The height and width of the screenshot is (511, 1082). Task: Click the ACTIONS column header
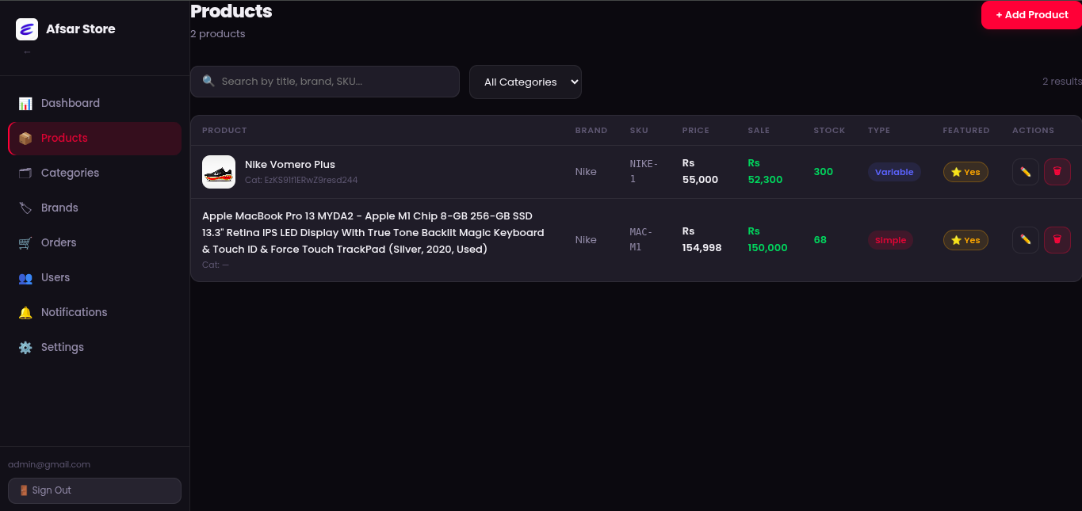[1034, 130]
